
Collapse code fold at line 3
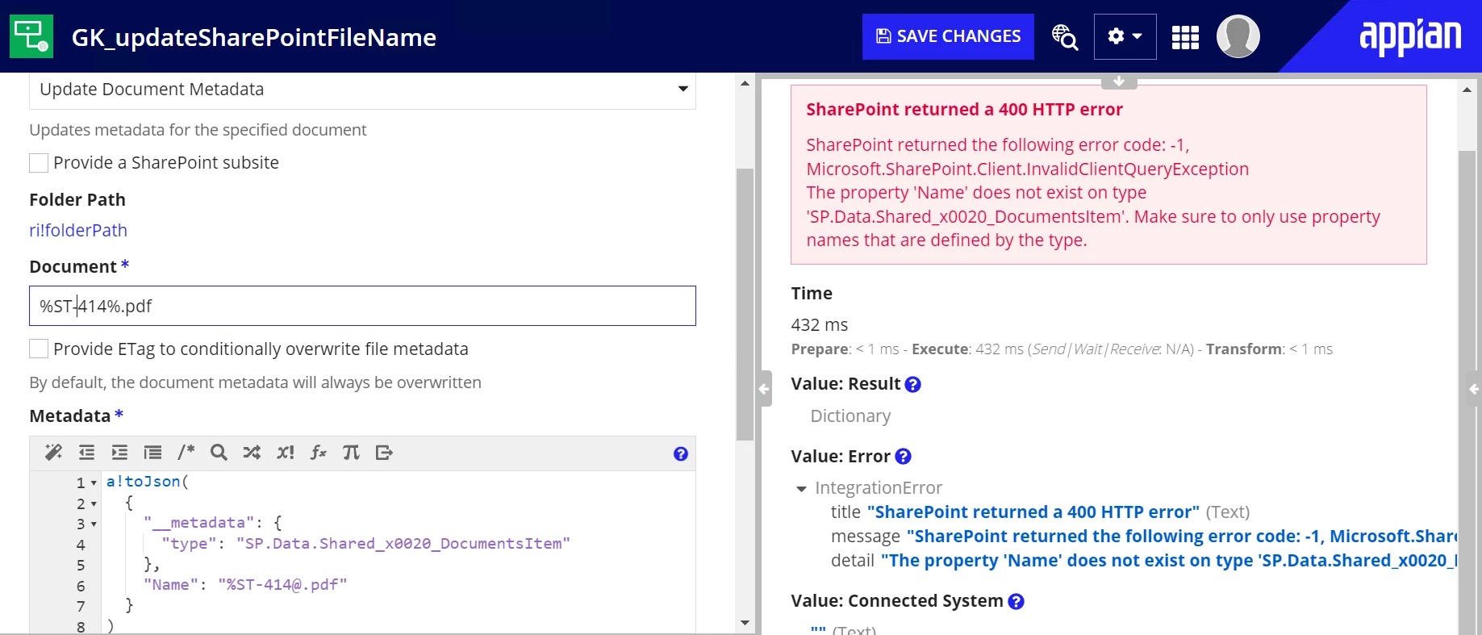(x=94, y=524)
